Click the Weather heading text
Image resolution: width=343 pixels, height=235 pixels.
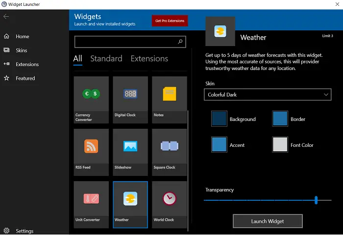(253, 38)
